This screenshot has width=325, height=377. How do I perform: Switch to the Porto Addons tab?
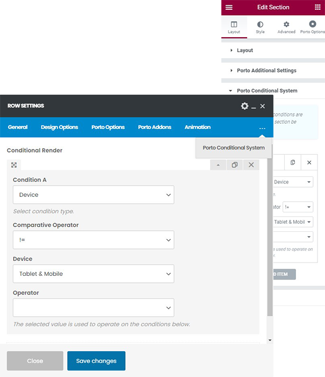click(155, 127)
